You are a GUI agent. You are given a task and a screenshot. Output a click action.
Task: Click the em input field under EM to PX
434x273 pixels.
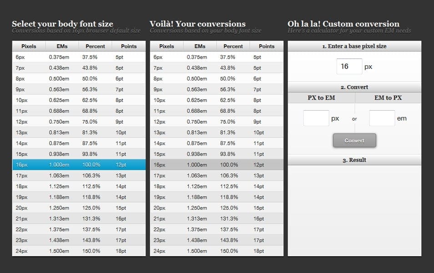point(382,118)
